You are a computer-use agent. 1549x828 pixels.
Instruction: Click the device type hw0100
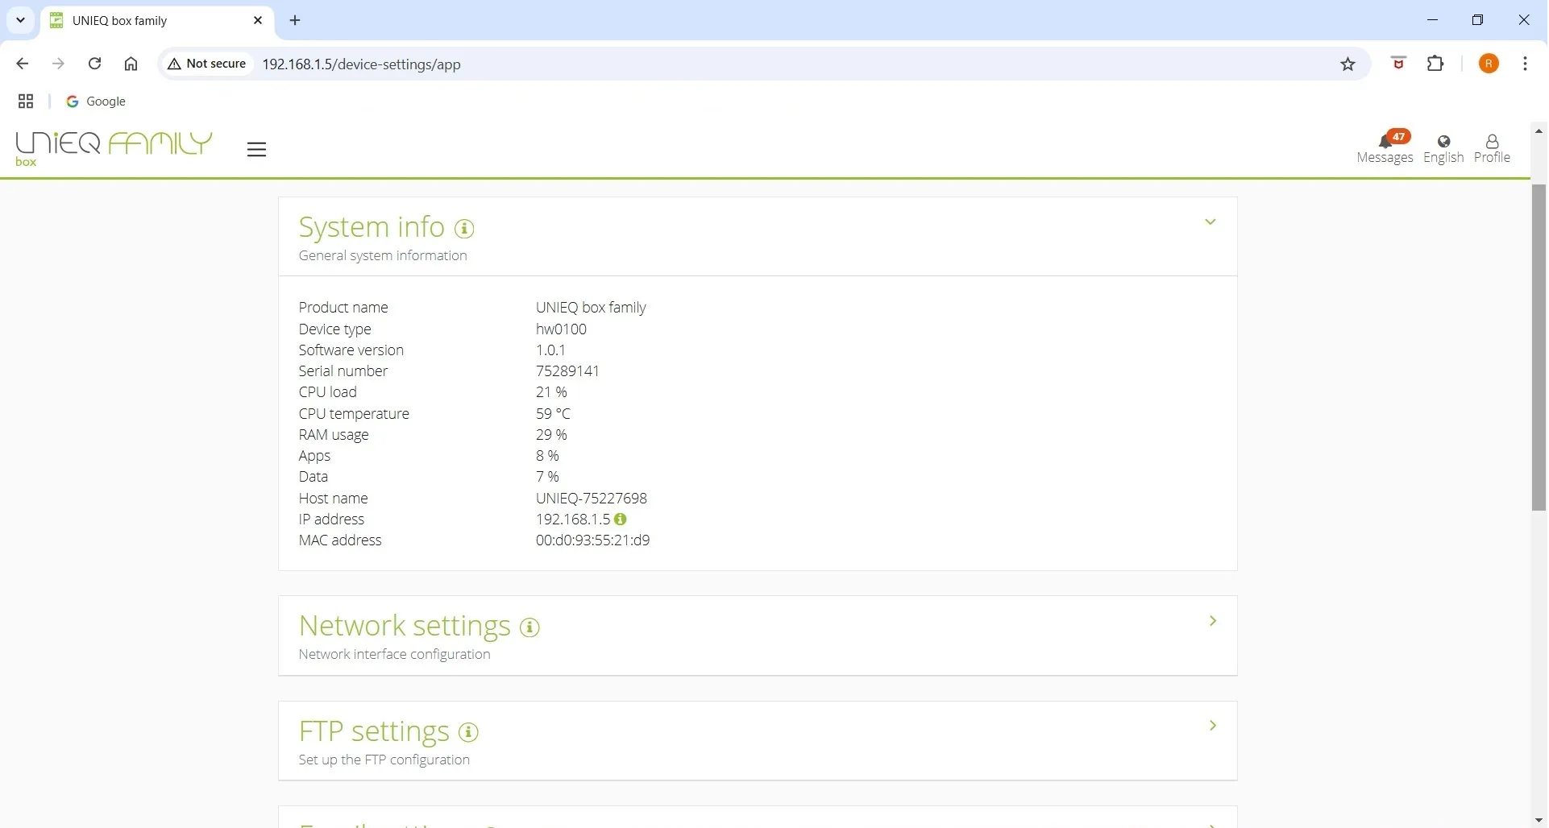(x=562, y=330)
